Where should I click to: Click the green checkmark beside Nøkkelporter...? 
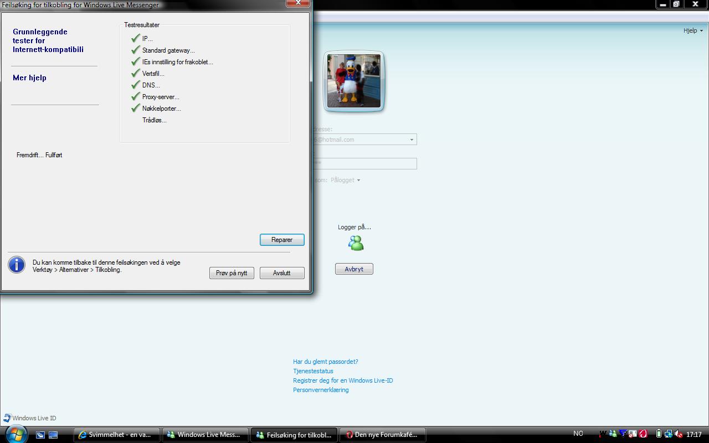pyautogui.click(x=135, y=108)
